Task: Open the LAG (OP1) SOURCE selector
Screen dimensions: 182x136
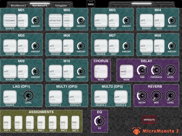Action: click(10, 97)
